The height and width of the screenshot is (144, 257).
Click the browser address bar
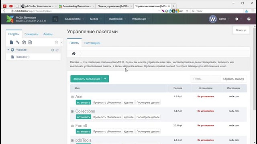(x=85, y=11)
